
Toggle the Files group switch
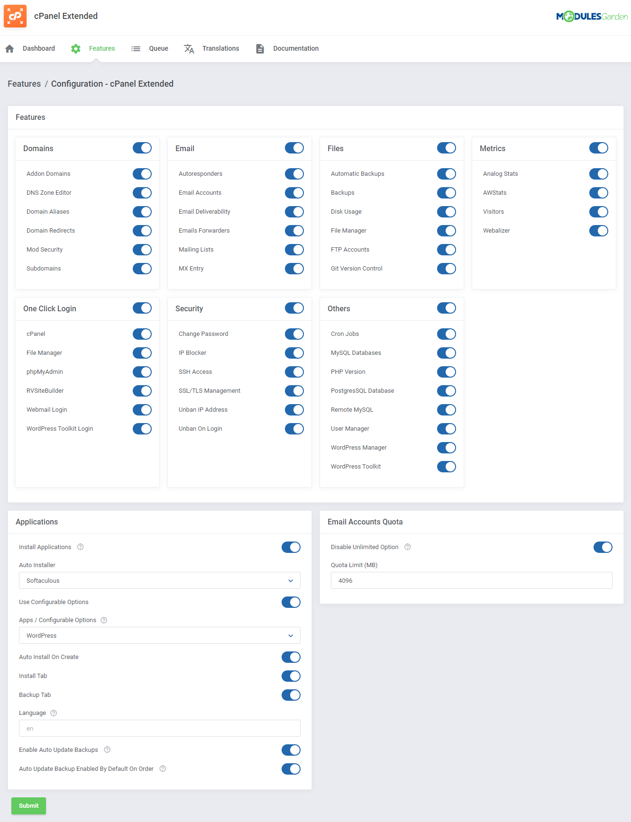point(447,148)
